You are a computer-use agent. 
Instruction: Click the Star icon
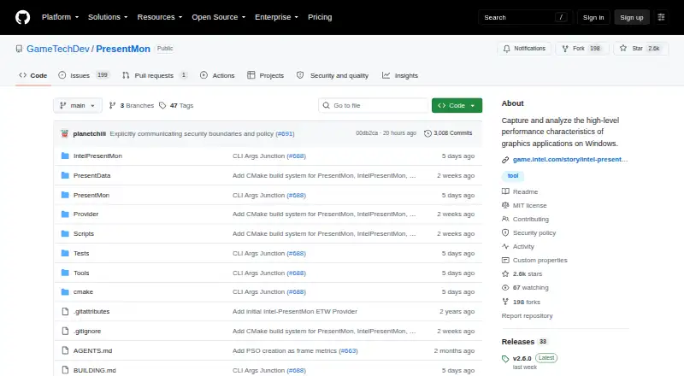click(623, 49)
